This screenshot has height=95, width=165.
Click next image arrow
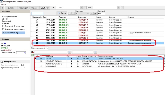tap(24, 68)
